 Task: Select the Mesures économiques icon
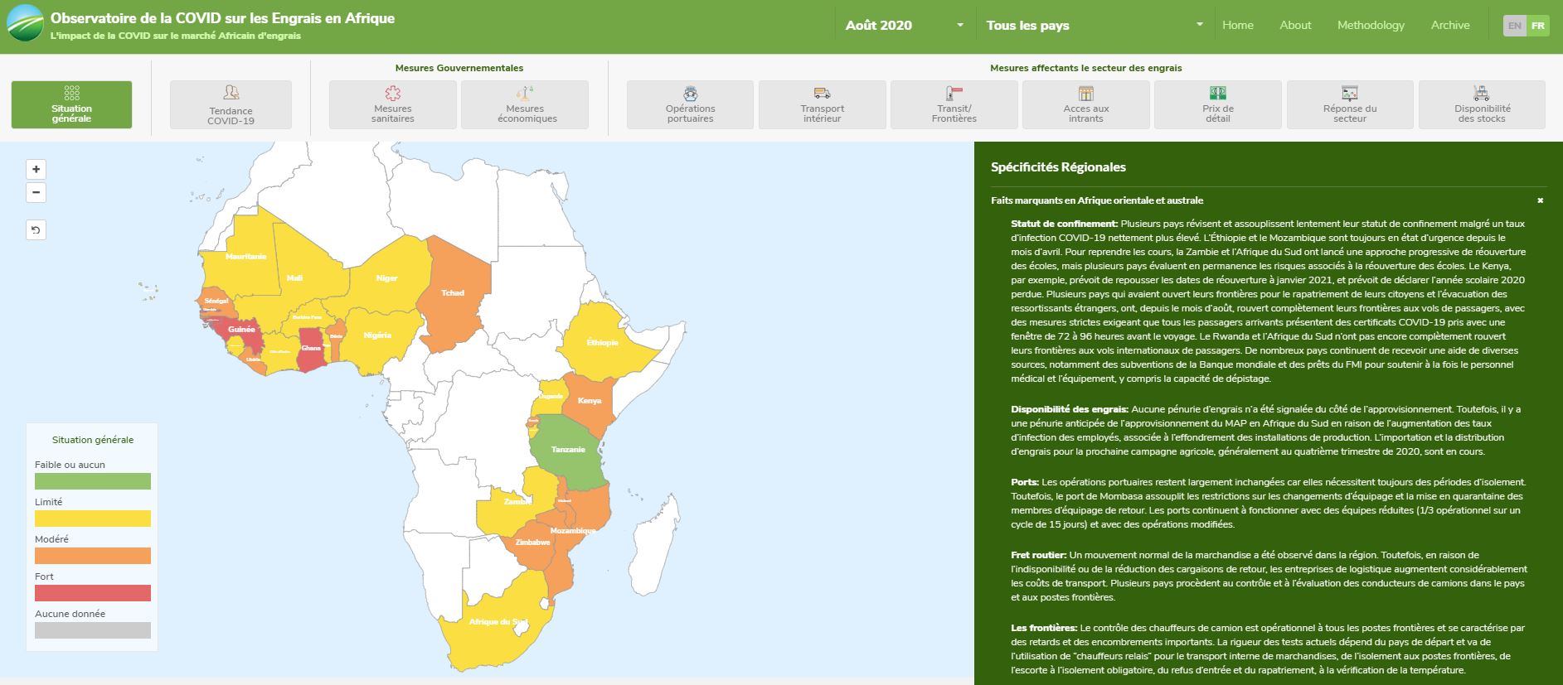click(x=524, y=94)
